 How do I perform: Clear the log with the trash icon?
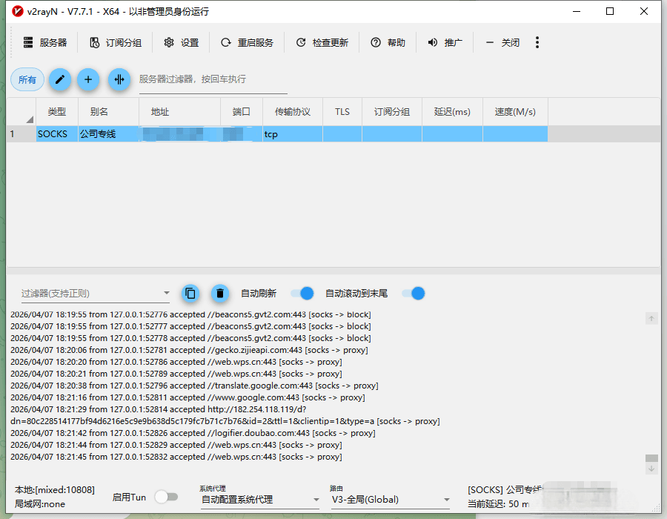219,293
